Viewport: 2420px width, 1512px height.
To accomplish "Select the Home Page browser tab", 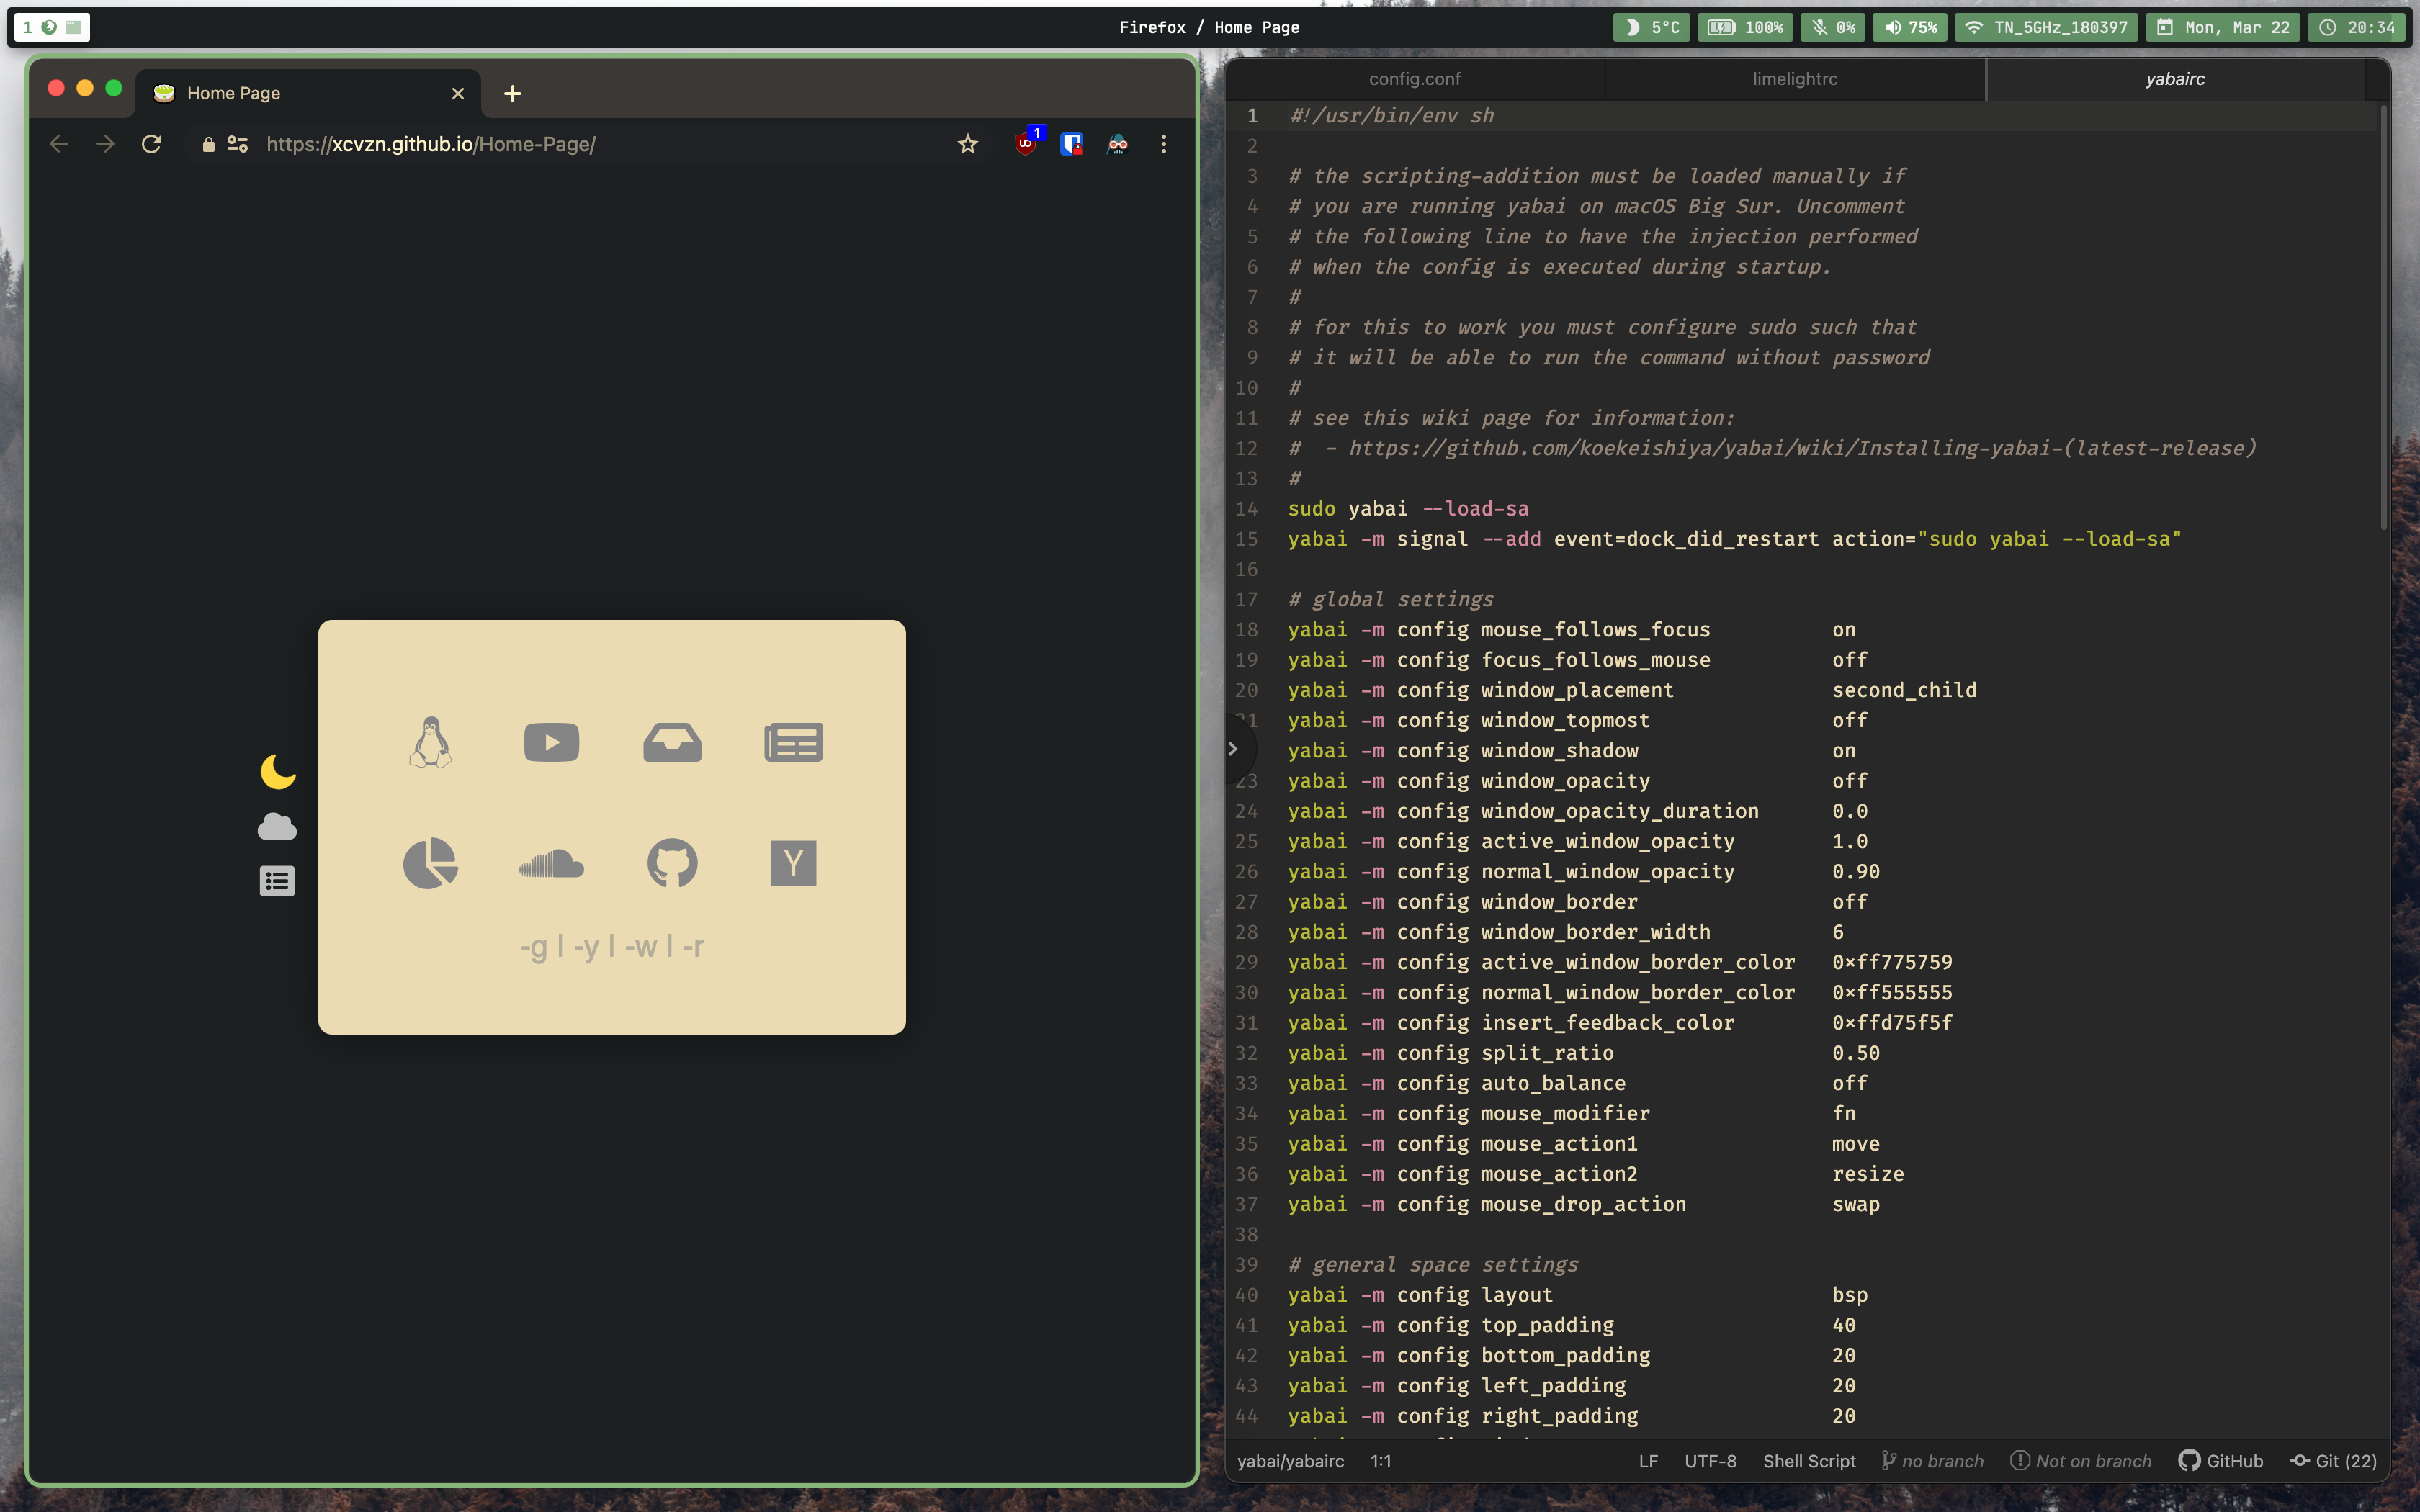I will coord(308,93).
